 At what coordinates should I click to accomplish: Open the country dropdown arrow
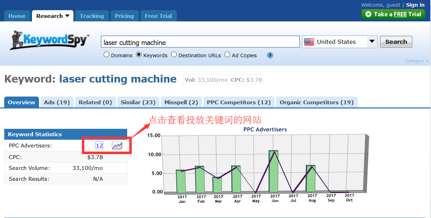tap(372, 42)
